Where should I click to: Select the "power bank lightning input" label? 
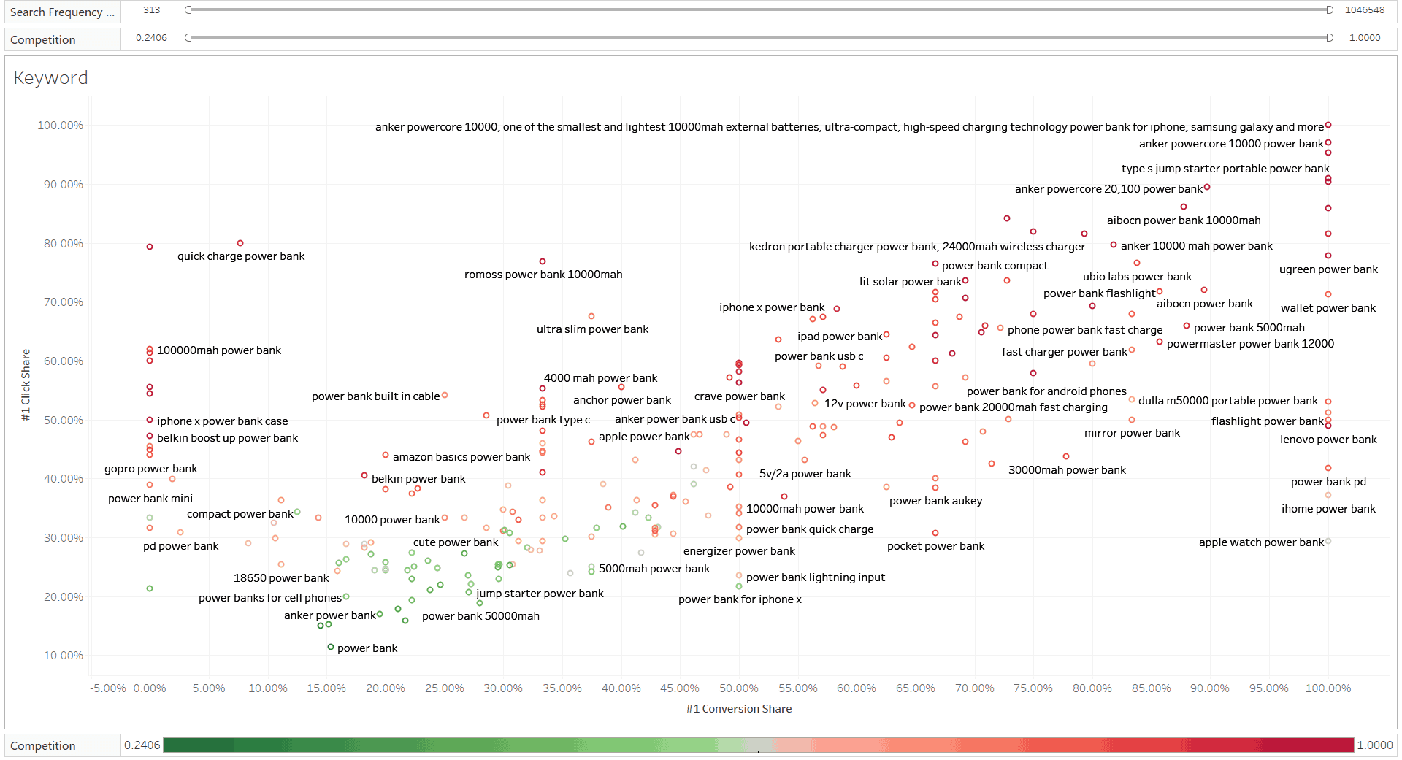(816, 577)
